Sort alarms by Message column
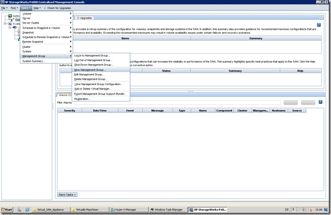Image resolution: width=331 pixels, height=215 pixels. click(x=157, y=110)
